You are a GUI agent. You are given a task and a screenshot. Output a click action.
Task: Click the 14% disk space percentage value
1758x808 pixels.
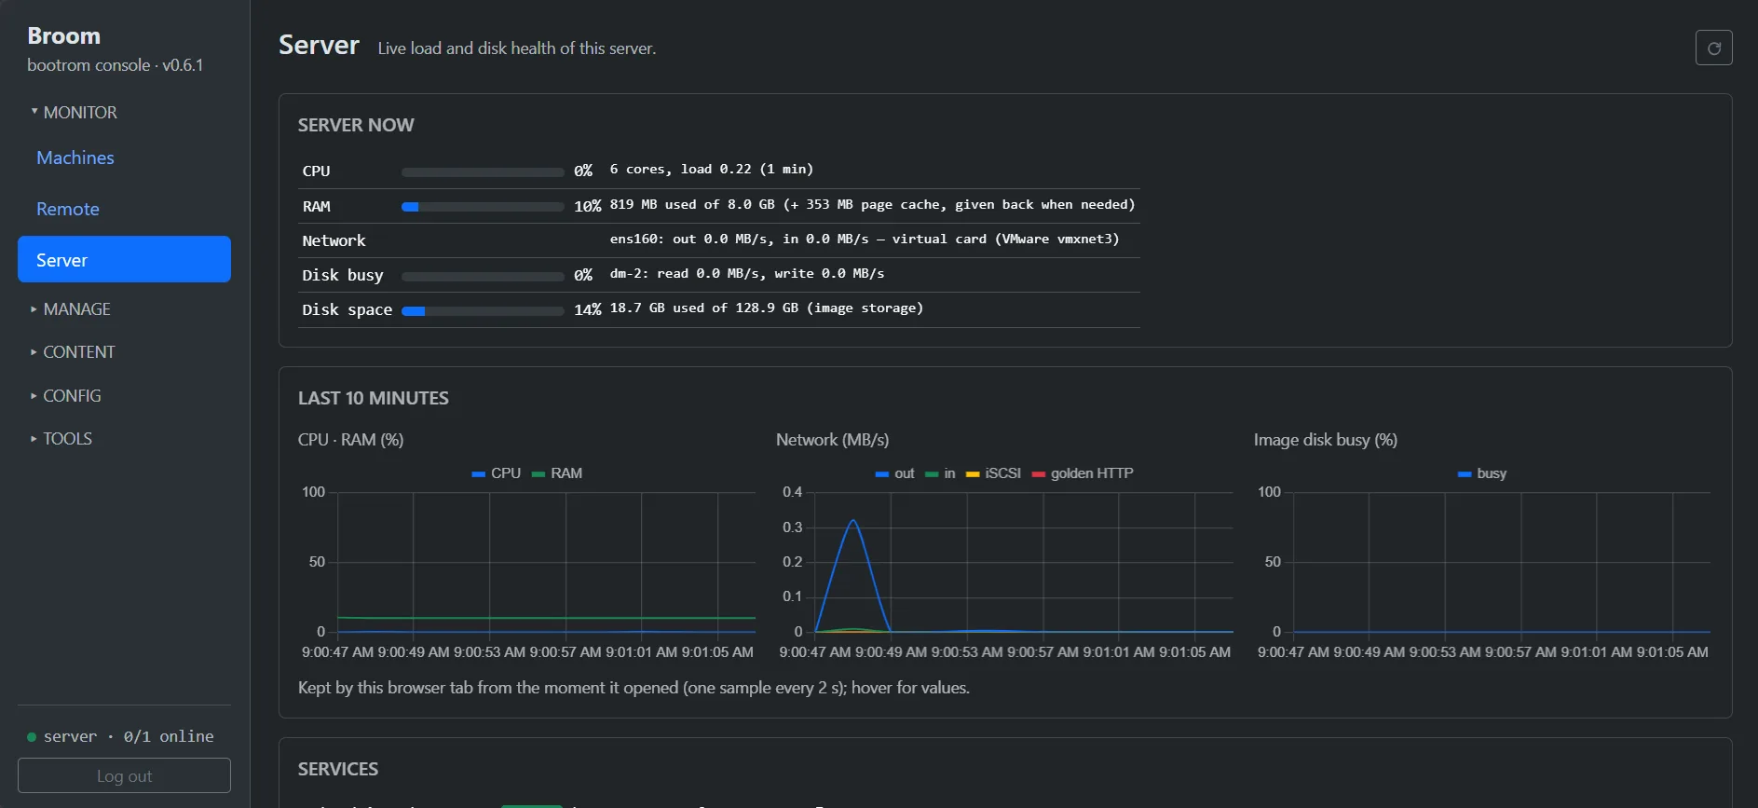(x=588, y=309)
